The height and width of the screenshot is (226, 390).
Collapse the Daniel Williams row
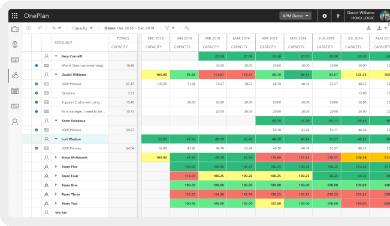(x=56, y=75)
